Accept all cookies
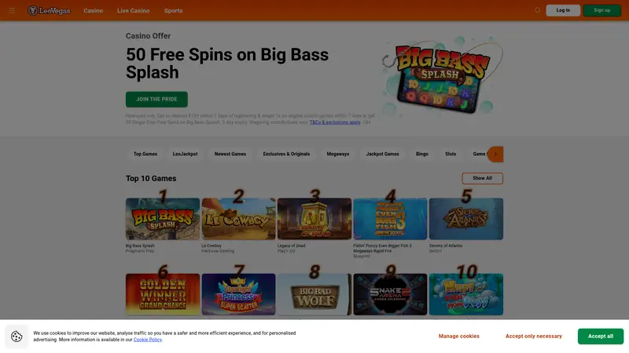 click(x=601, y=337)
